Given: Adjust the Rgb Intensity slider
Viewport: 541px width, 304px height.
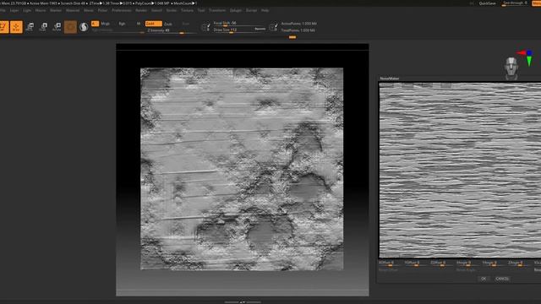Looking at the screenshot, I should (117, 30).
